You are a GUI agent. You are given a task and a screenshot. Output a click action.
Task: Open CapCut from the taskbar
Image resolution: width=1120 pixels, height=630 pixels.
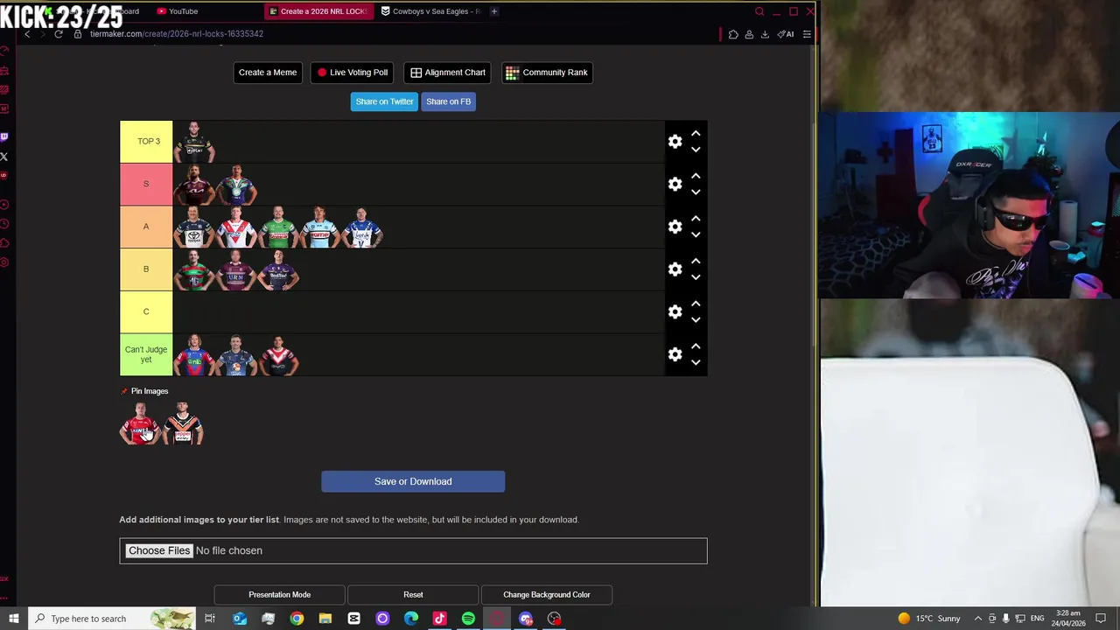pyautogui.click(x=353, y=619)
